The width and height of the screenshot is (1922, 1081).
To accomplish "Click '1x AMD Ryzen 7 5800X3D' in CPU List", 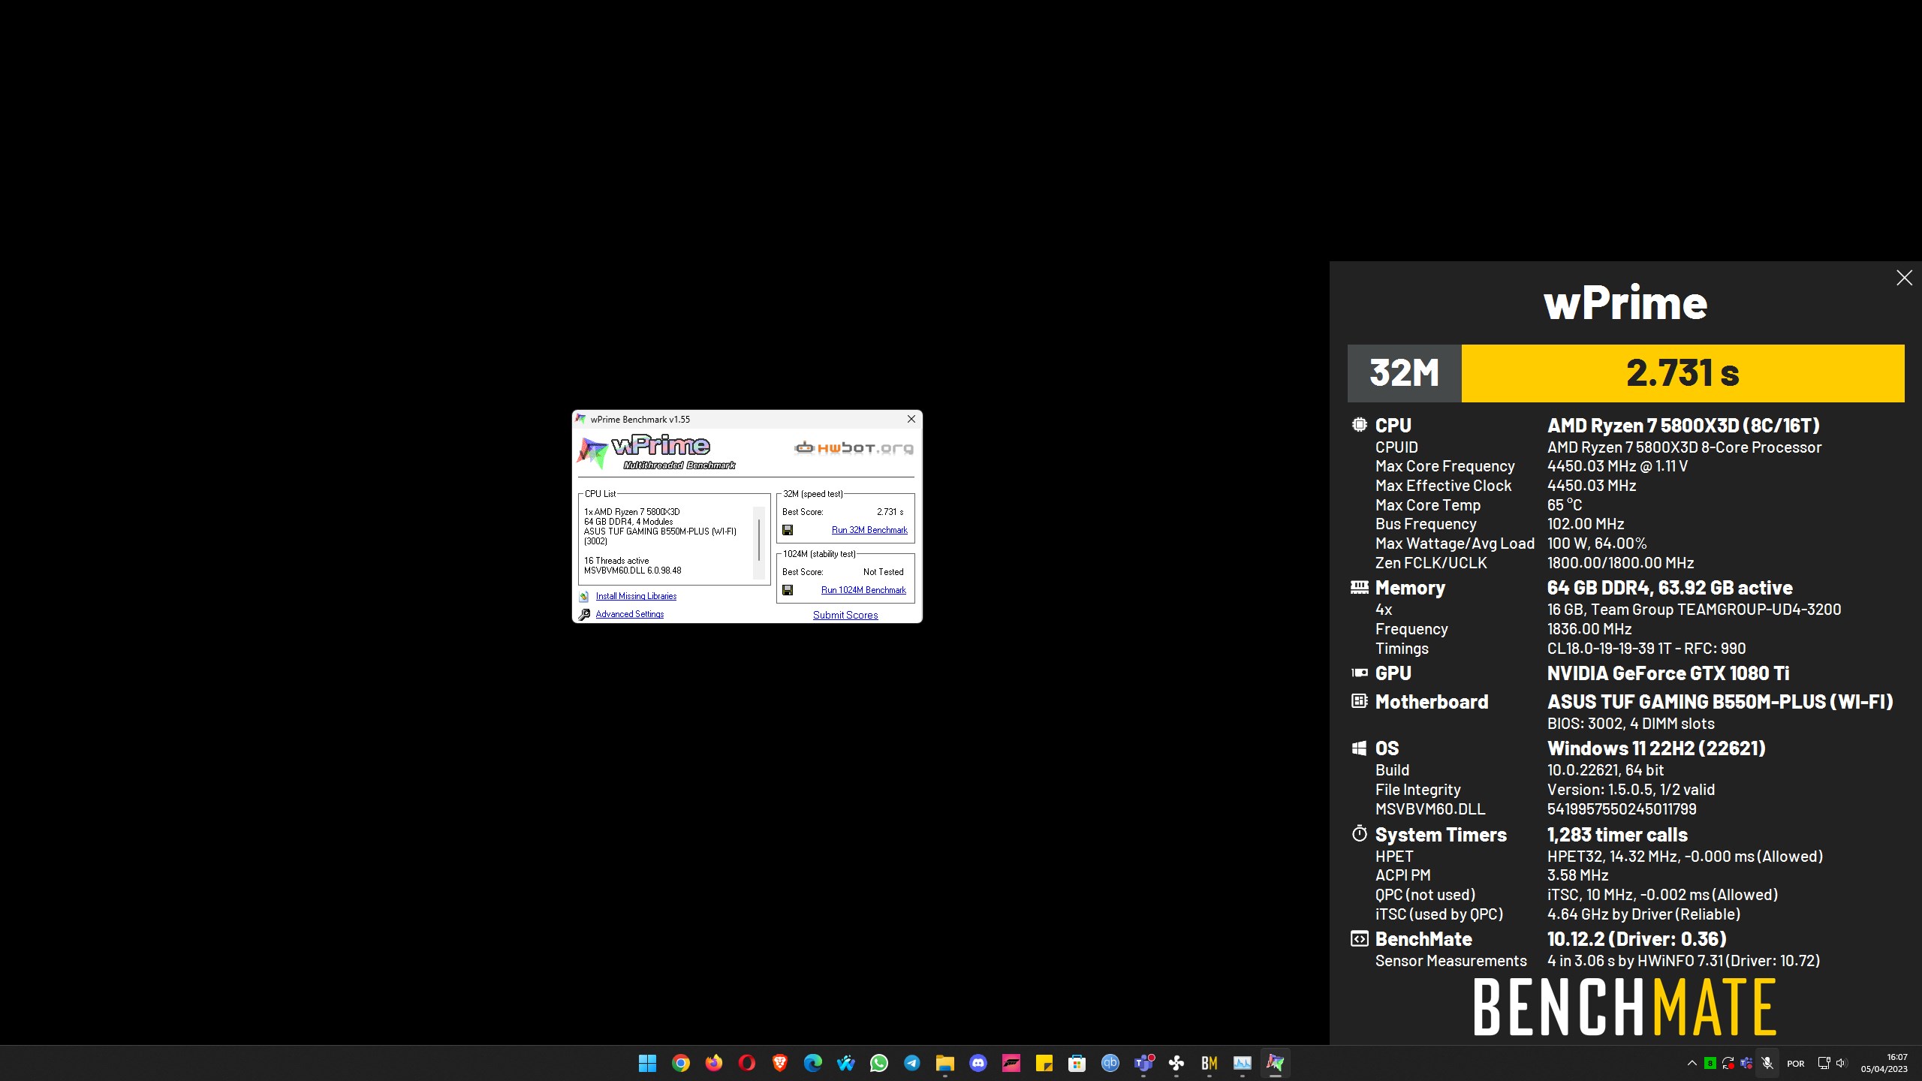I will click(x=631, y=512).
